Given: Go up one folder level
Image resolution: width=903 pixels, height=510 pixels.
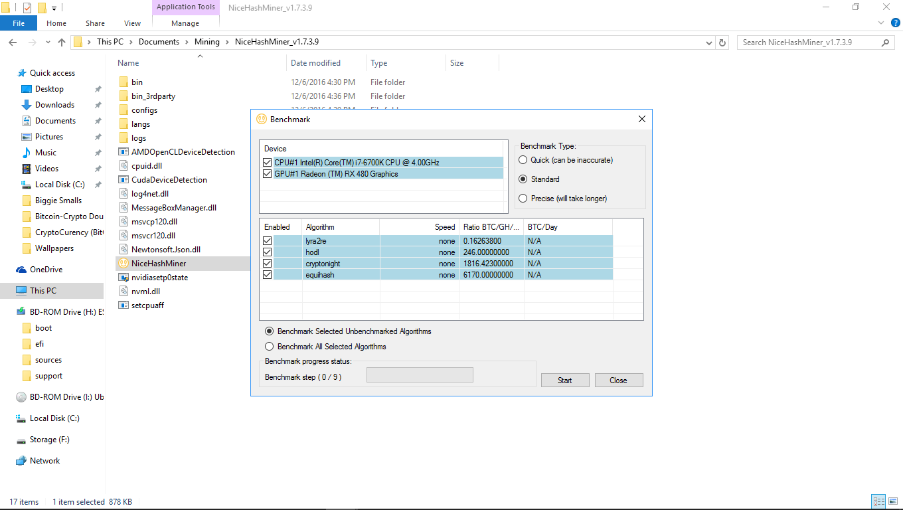Looking at the screenshot, I should click(62, 42).
